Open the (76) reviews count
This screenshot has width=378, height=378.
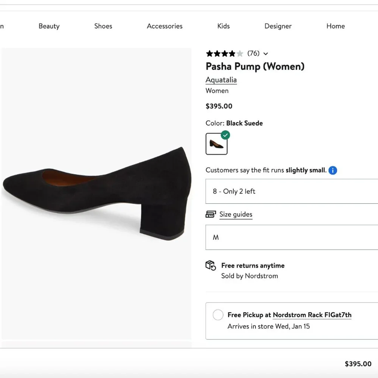[253, 53]
